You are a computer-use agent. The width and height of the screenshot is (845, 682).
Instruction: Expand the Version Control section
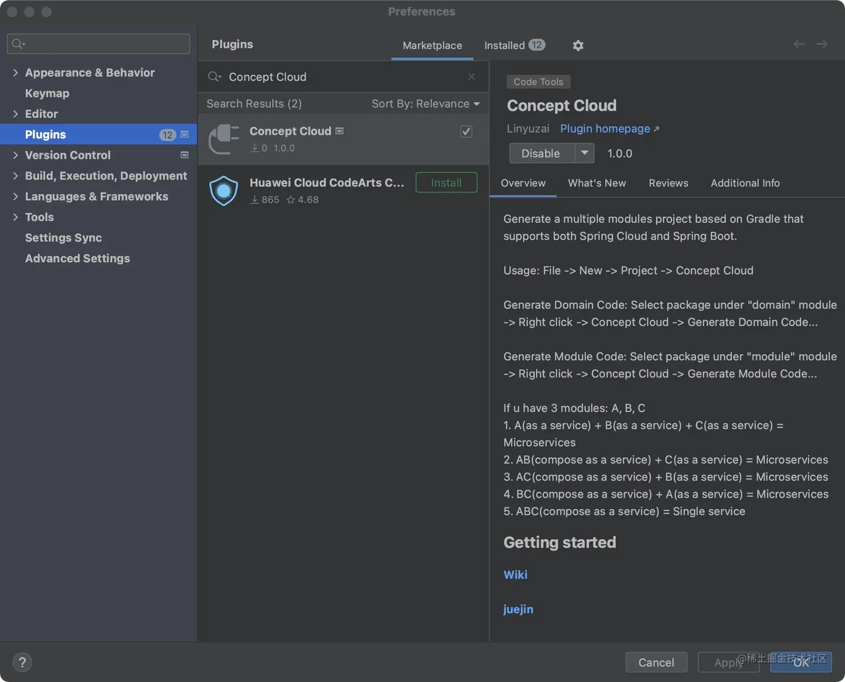[15, 155]
